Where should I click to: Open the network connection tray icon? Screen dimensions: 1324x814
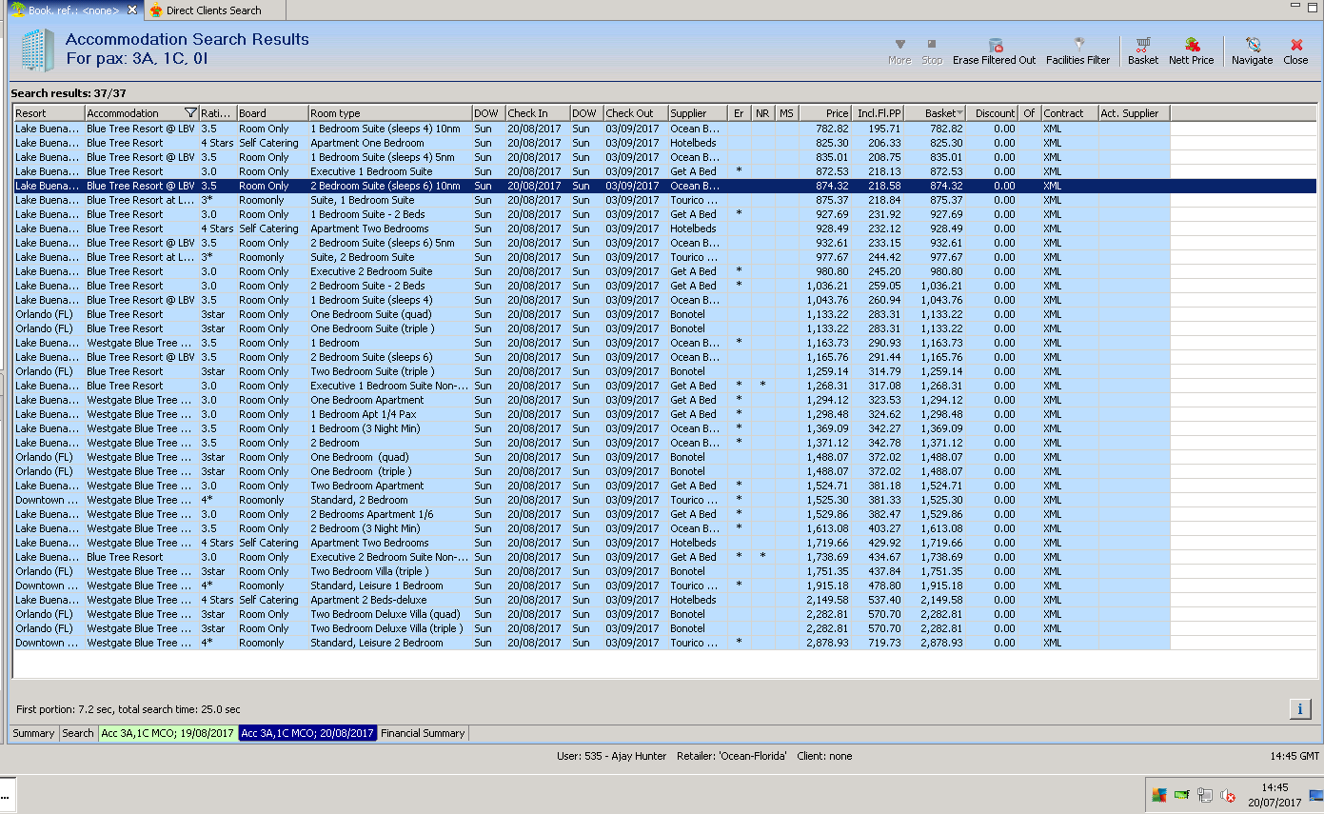[1205, 795]
